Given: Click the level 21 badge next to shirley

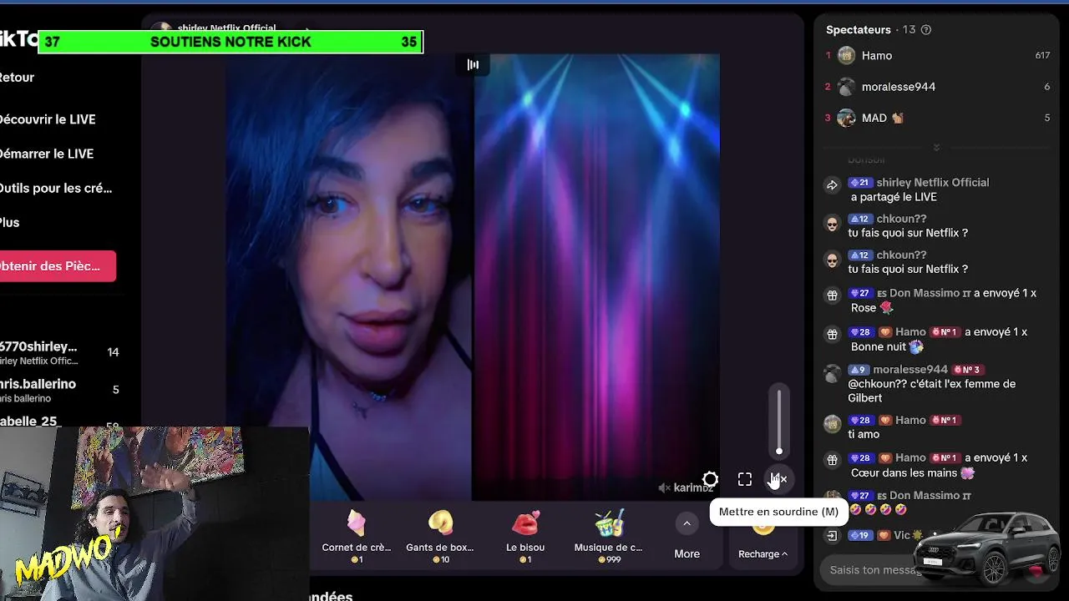Looking at the screenshot, I should tap(860, 183).
